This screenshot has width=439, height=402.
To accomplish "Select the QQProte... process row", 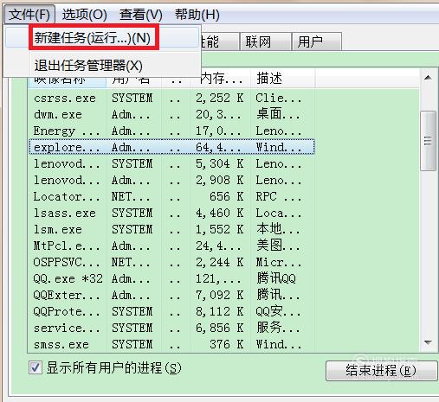I will pyautogui.click(x=171, y=312).
